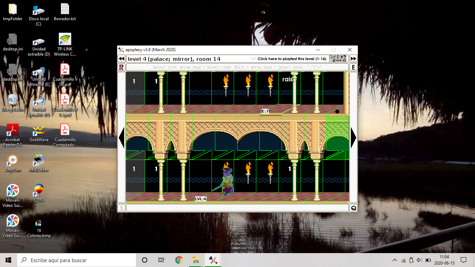Click the R rooms button
The height and width of the screenshot is (267, 475).
[121, 67]
